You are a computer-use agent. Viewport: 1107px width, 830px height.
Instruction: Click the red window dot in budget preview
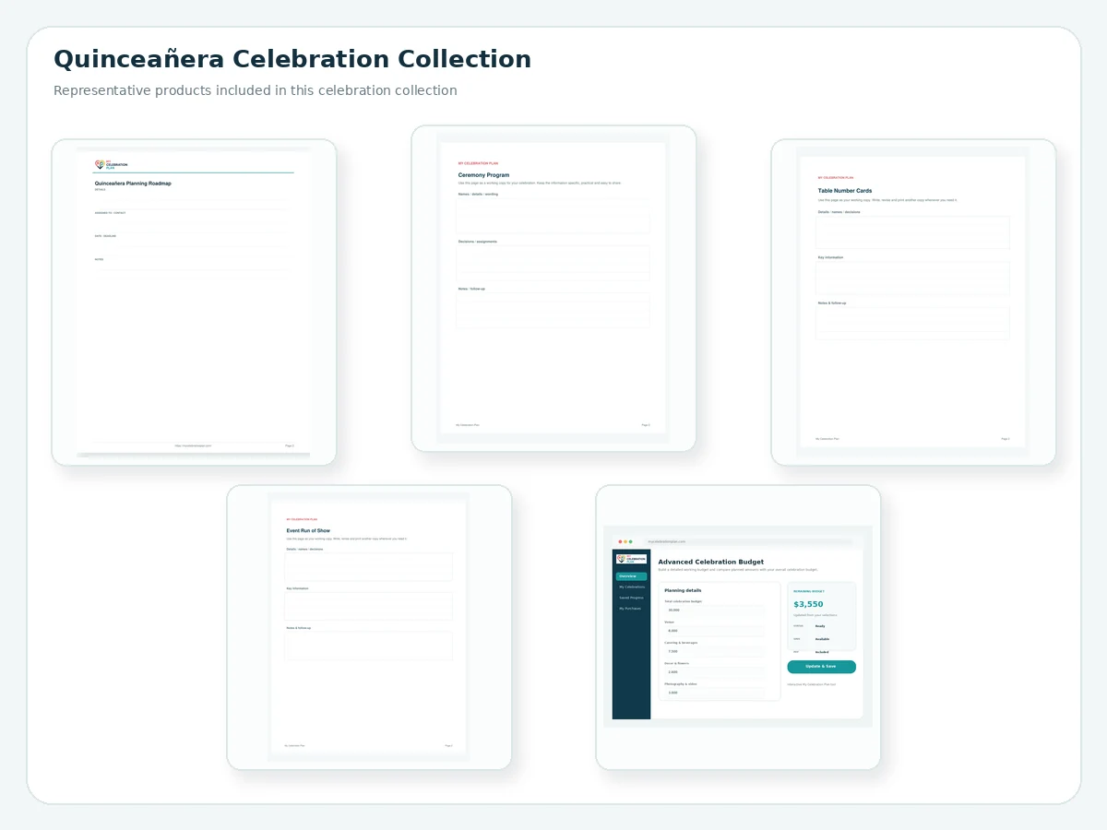(x=620, y=541)
